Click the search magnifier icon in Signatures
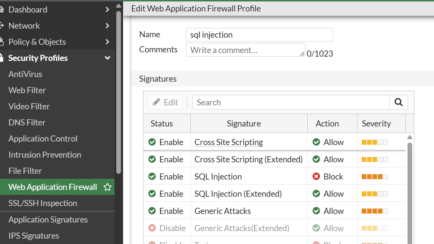The height and width of the screenshot is (244, 434). click(399, 102)
